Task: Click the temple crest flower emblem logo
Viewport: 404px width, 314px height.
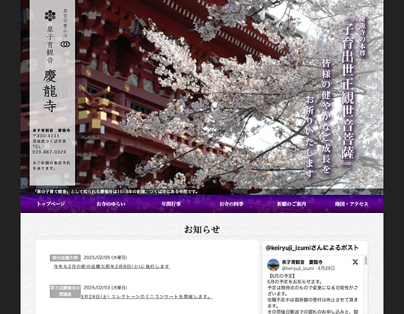Action: [50, 16]
